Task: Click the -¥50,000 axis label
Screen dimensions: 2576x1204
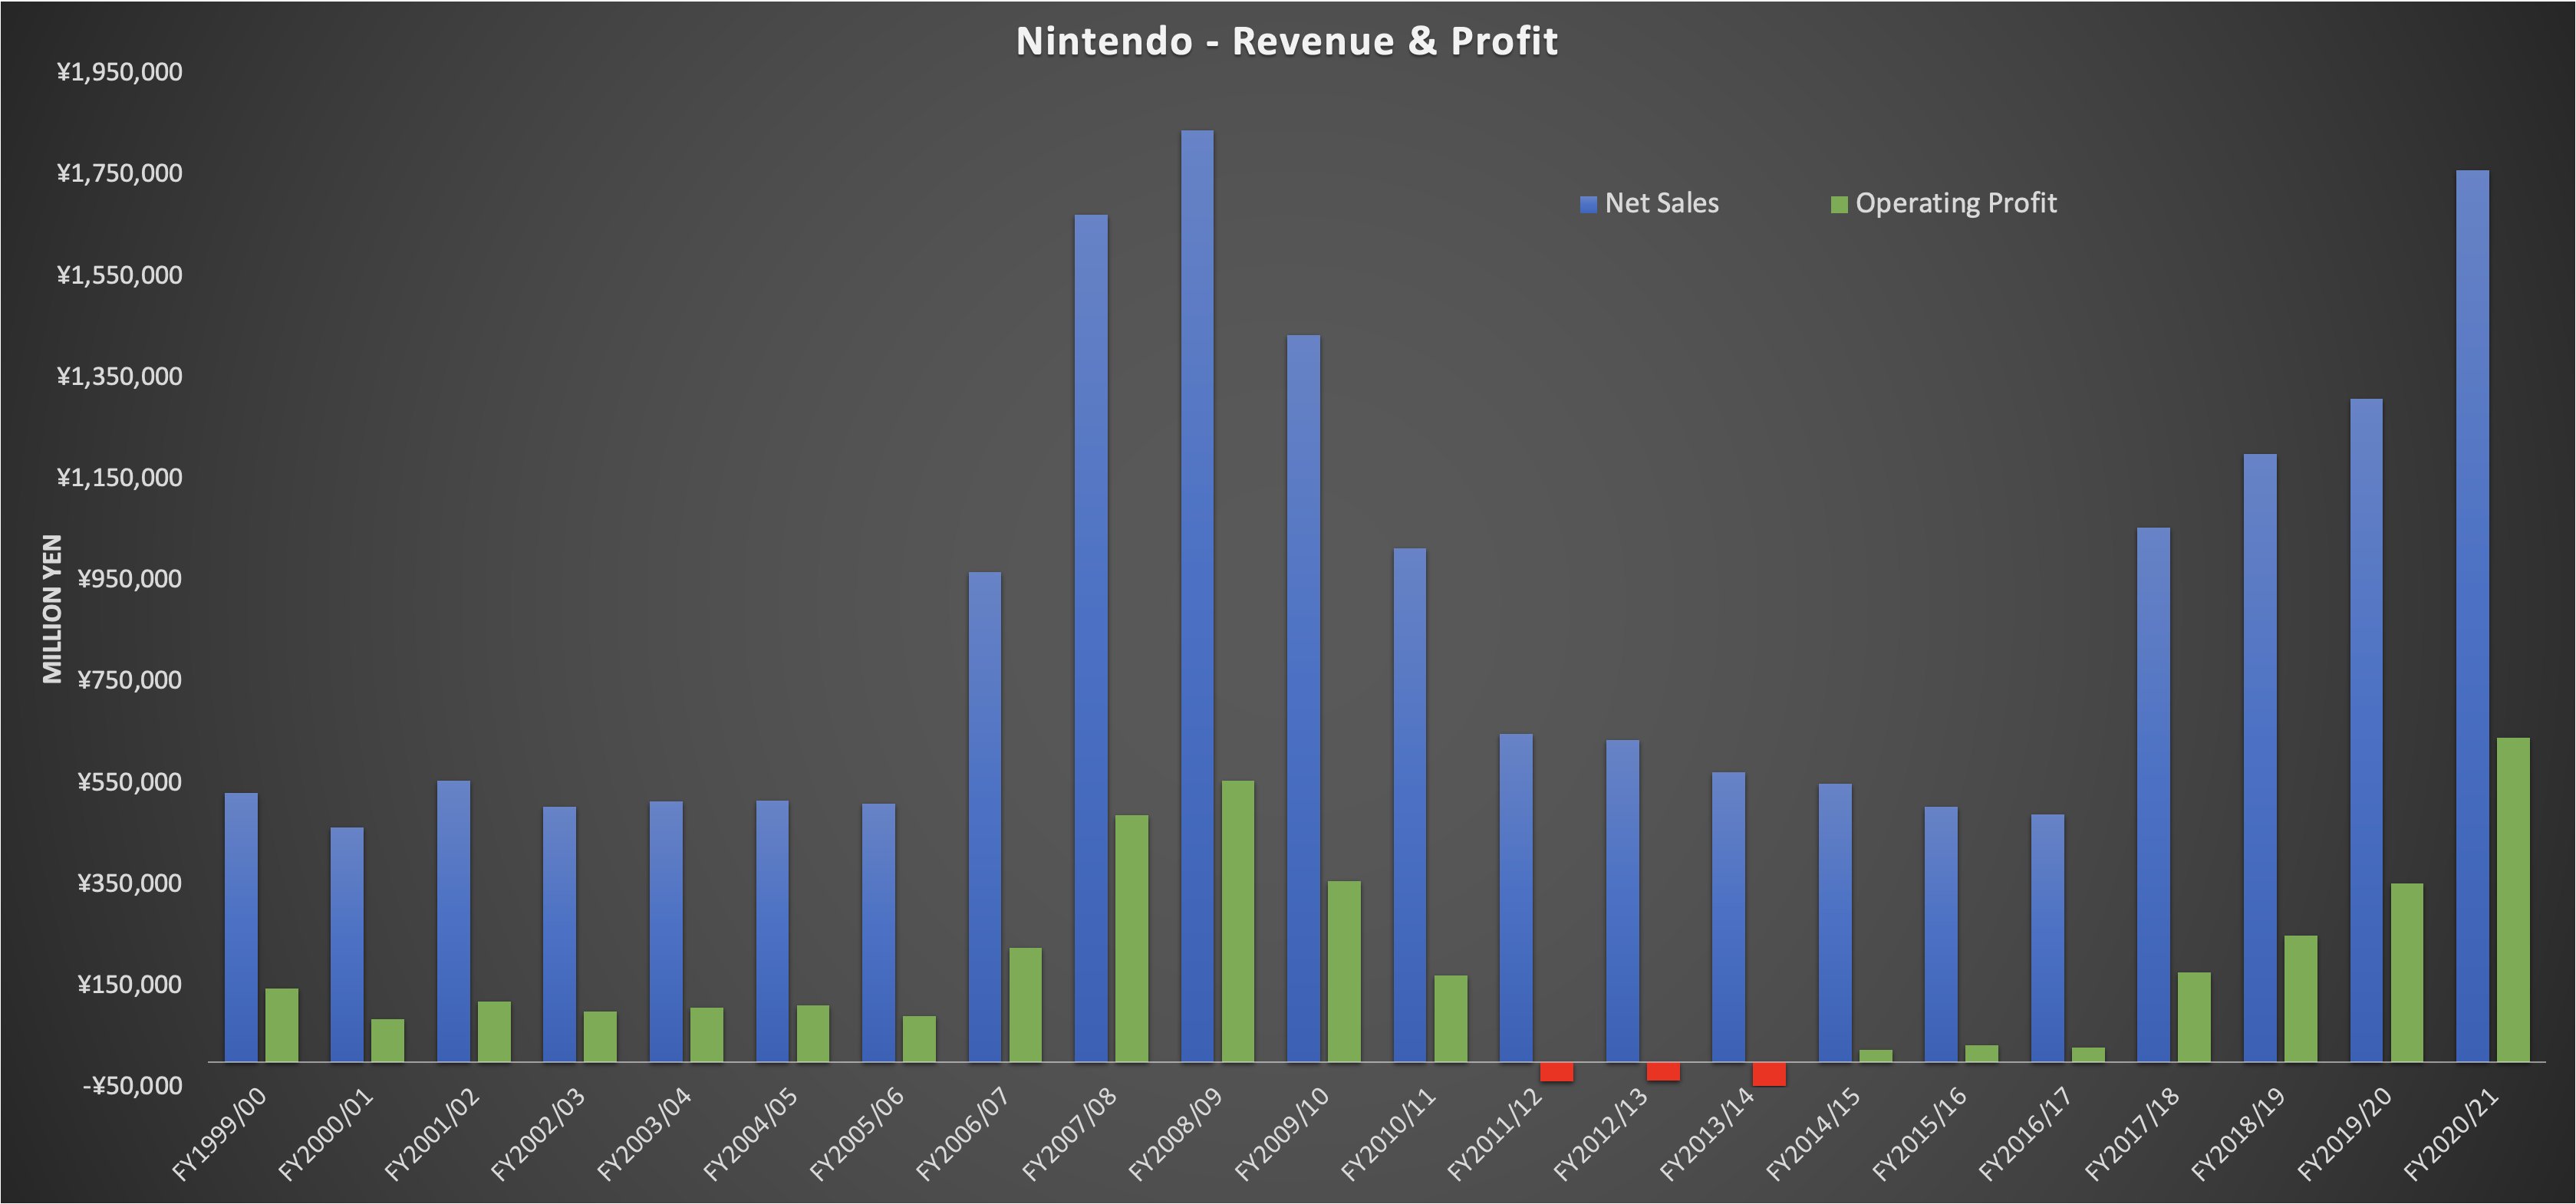Action: tap(131, 1085)
